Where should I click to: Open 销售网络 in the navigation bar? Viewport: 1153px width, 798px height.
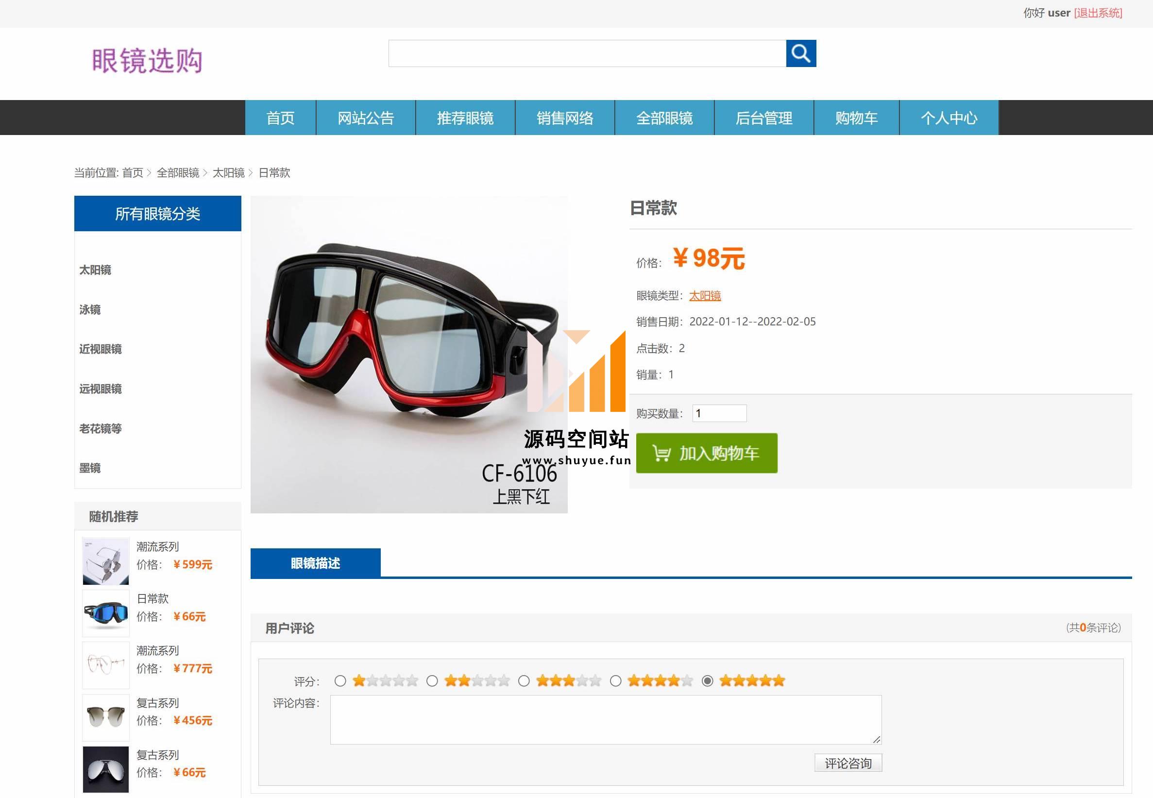tap(565, 118)
